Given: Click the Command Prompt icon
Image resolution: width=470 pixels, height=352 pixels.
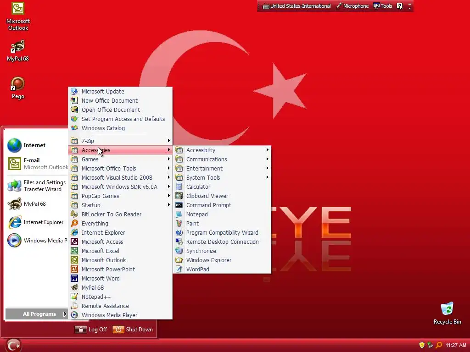Looking at the screenshot, I should click(179, 205).
